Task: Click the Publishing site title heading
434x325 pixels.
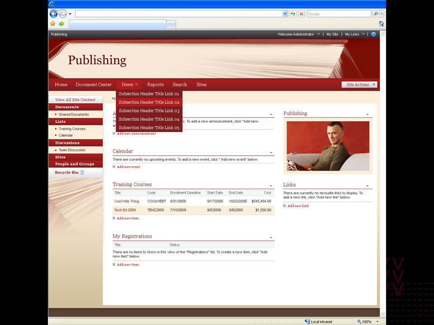Action: coord(97,60)
